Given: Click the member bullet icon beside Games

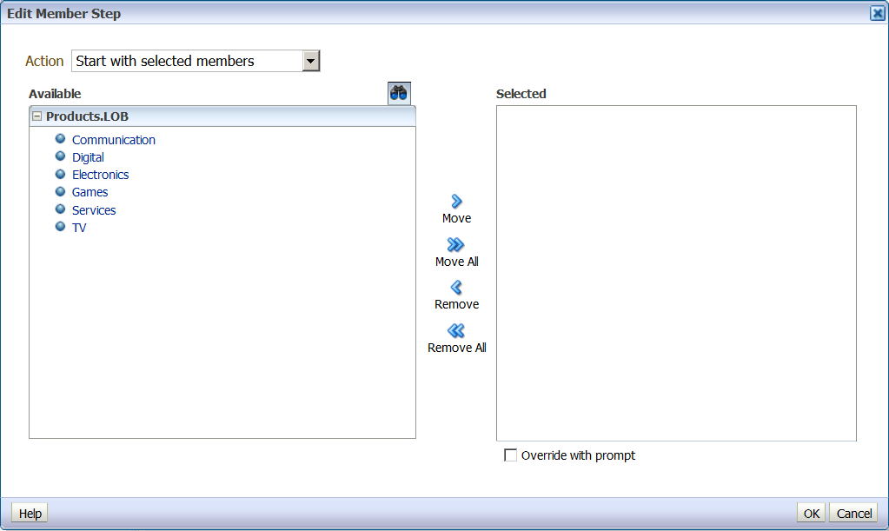Looking at the screenshot, I should [x=60, y=191].
